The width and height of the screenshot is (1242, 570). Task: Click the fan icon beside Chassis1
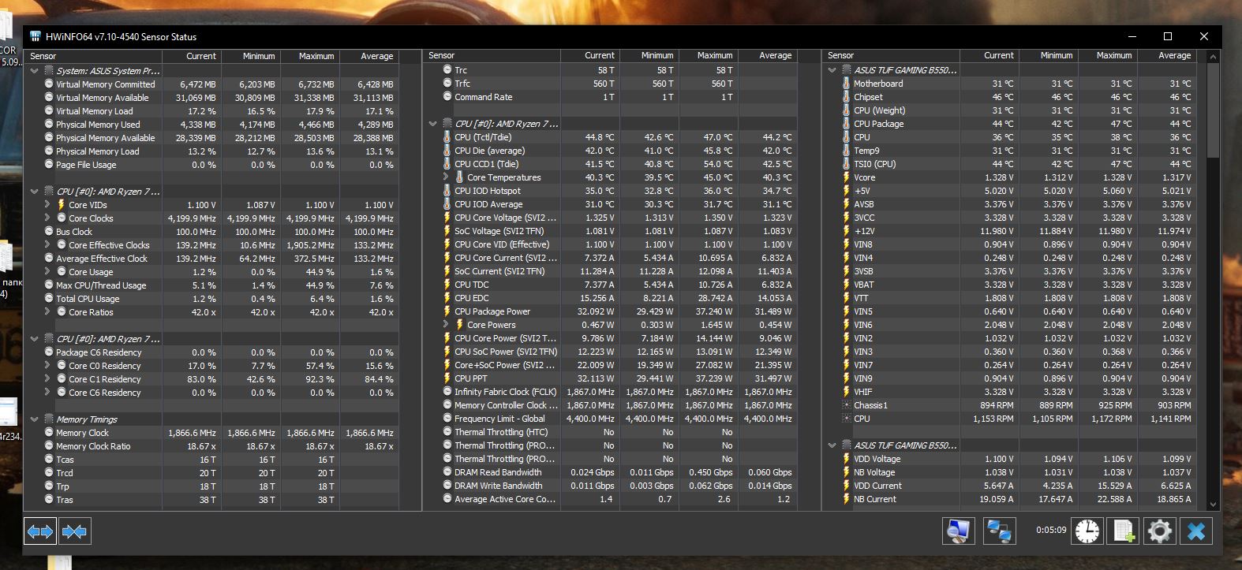point(847,405)
